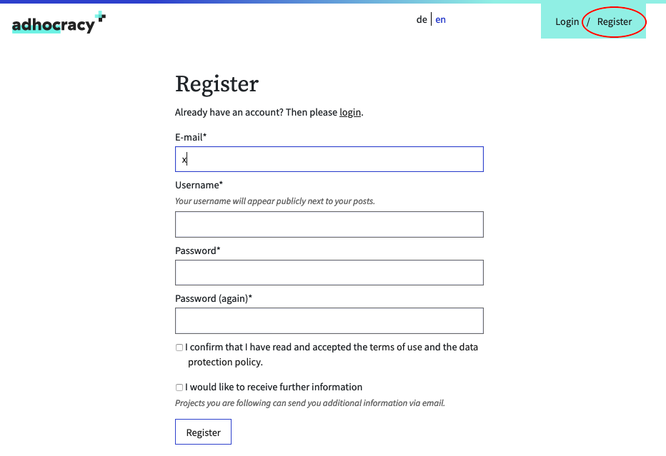Click the Register page heading
Viewport: 666px width, 456px height.
point(217,84)
